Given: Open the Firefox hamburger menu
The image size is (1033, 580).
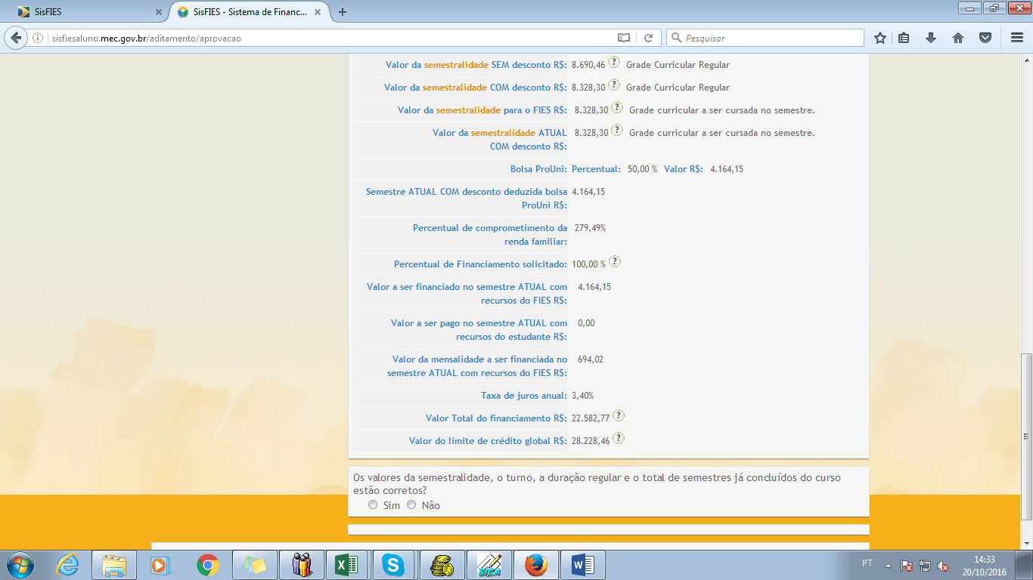Looking at the screenshot, I should (x=1017, y=38).
